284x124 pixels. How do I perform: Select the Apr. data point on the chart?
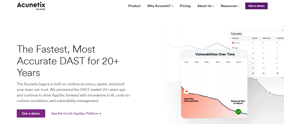point(218,99)
